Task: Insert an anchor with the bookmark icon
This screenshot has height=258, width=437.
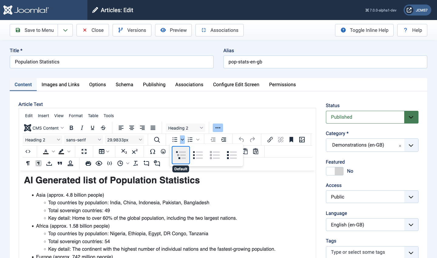Action: coord(291,140)
